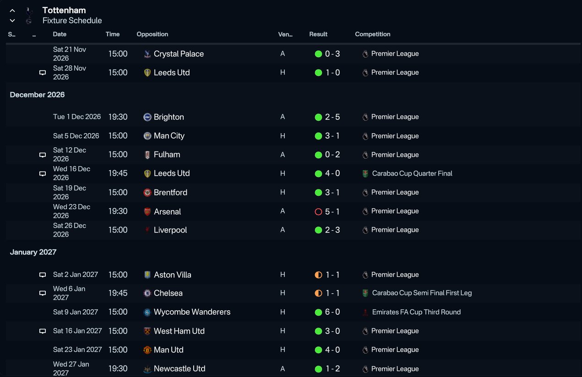The image size is (582, 377).
Task: Sort by the Competition column header
Action: pyautogui.click(x=373, y=34)
